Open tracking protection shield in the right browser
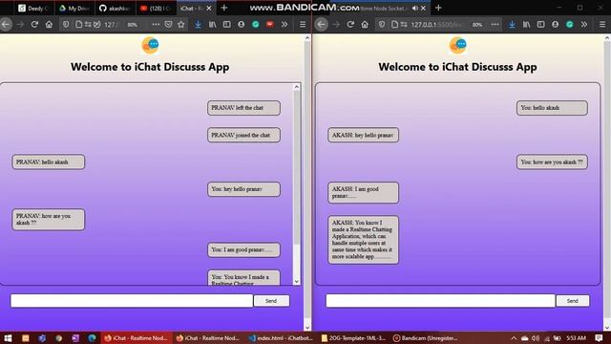 coord(382,25)
